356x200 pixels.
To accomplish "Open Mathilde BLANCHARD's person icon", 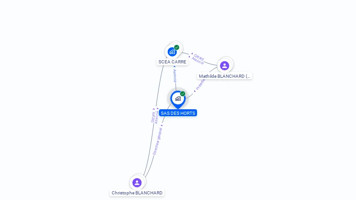I will click(x=224, y=66).
